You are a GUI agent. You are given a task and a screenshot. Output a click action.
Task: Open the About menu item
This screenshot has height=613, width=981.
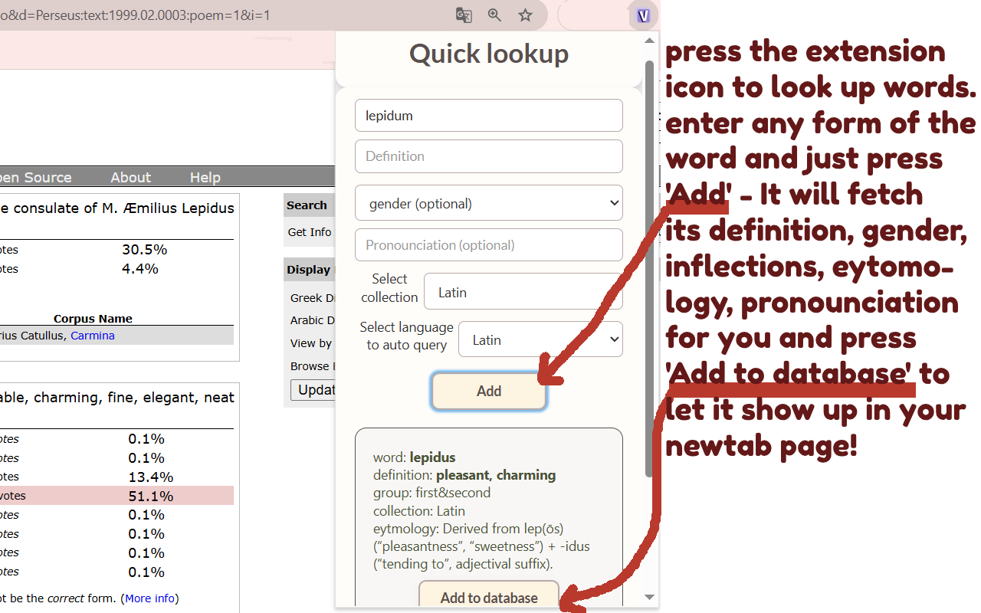tap(131, 177)
